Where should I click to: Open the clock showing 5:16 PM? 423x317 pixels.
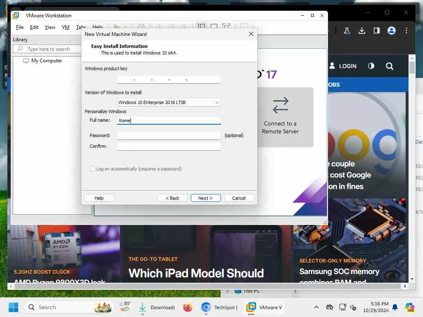(376, 307)
